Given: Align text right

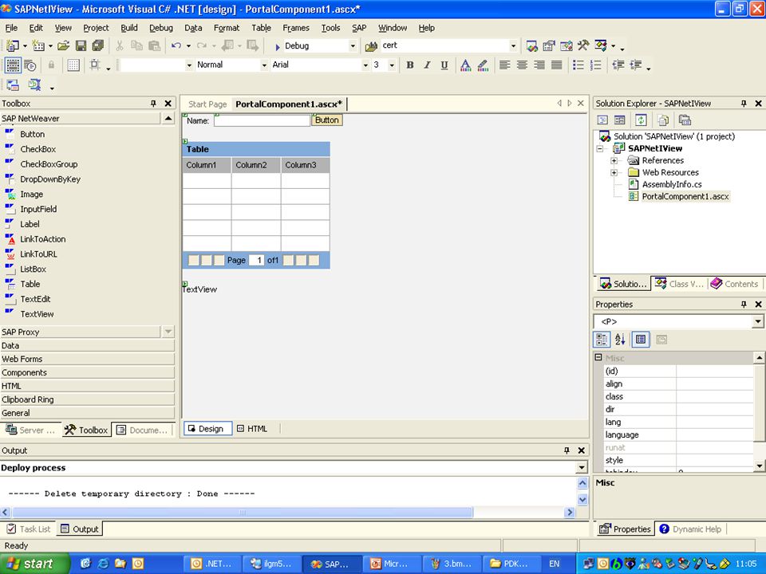Looking at the screenshot, I should point(539,65).
